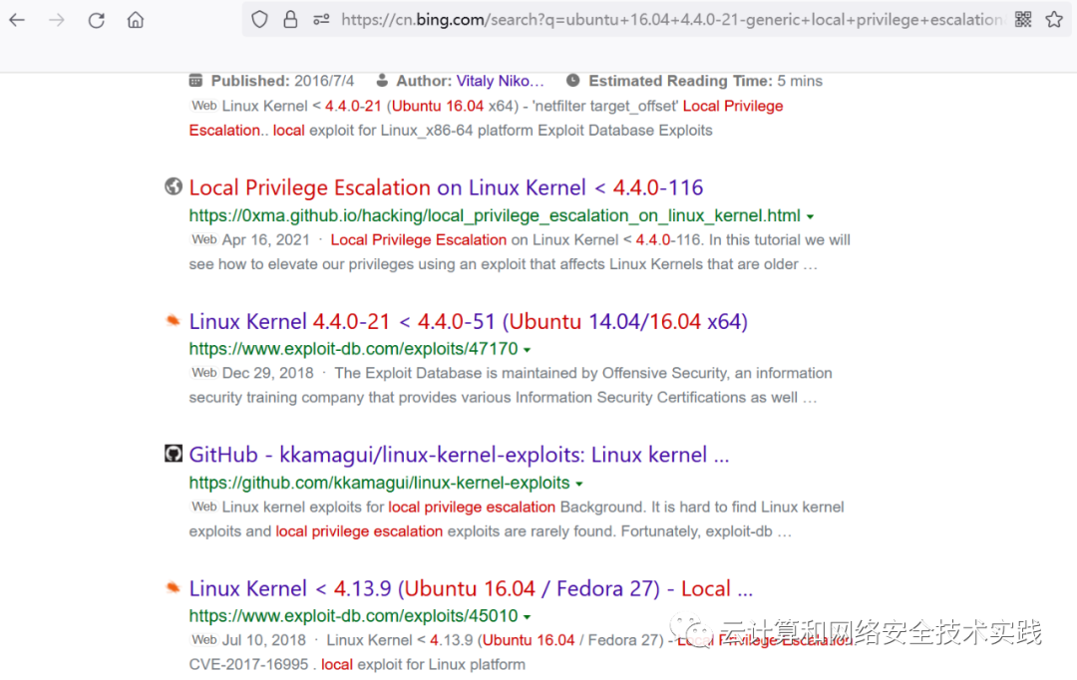The width and height of the screenshot is (1077, 680).
Task: Click the exploit-db.com/exploits/47170 URL
Action: point(353,349)
